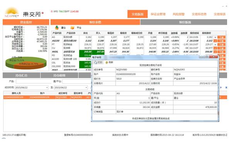Open the start date dropdown 2015/04/22
The height and width of the screenshot is (148, 229).
click(47, 87)
